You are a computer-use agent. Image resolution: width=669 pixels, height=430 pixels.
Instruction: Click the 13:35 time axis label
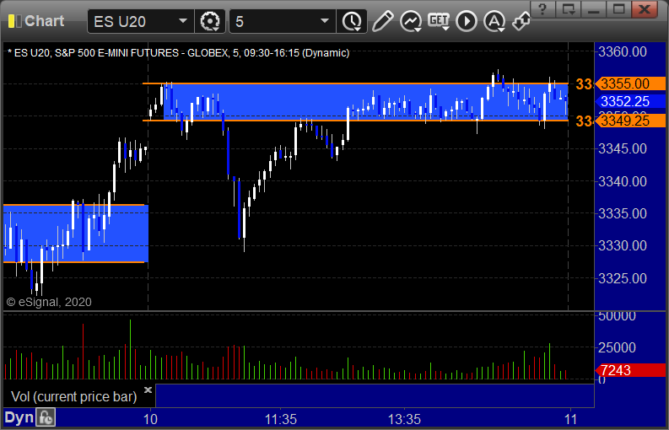(404, 419)
